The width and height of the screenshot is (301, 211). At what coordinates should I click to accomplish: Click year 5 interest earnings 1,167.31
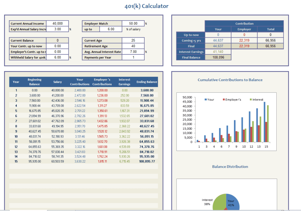click(125, 111)
